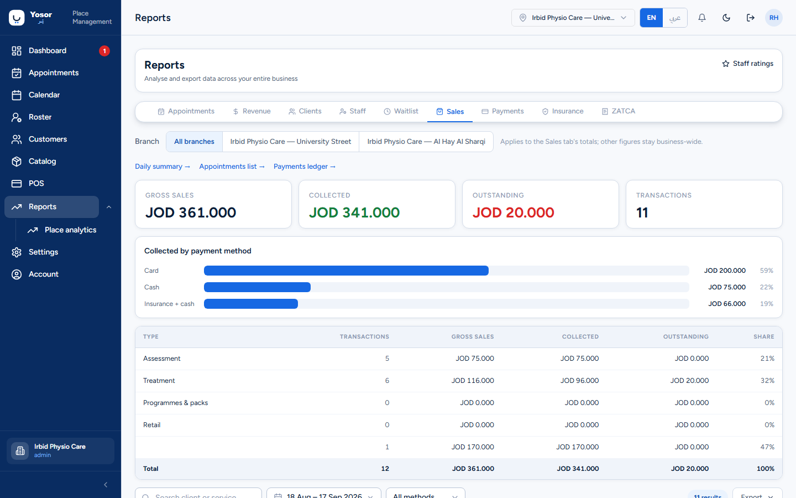
Task: Open the RH user avatar
Action: [774, 18]
